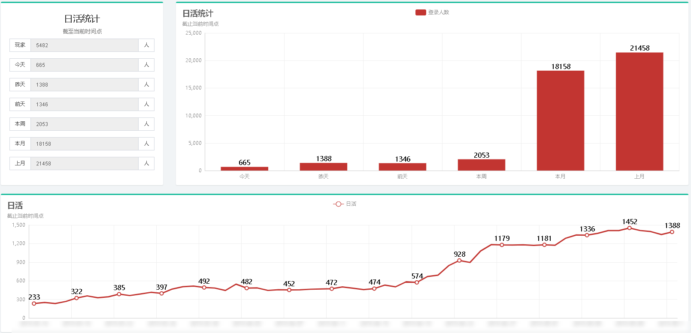The height and width of the screenshot is (333, 691).
Task: Click the 本周 row label in stats panel
Action: [20, 124]
